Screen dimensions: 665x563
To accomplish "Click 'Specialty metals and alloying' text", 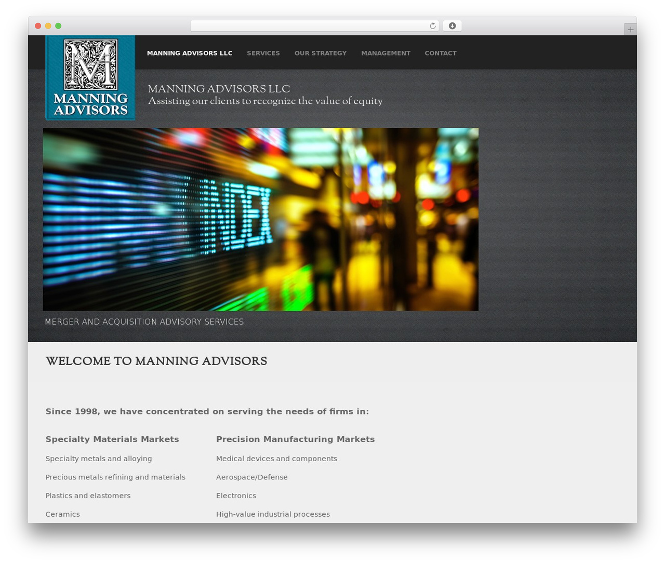I will (99, 459).
